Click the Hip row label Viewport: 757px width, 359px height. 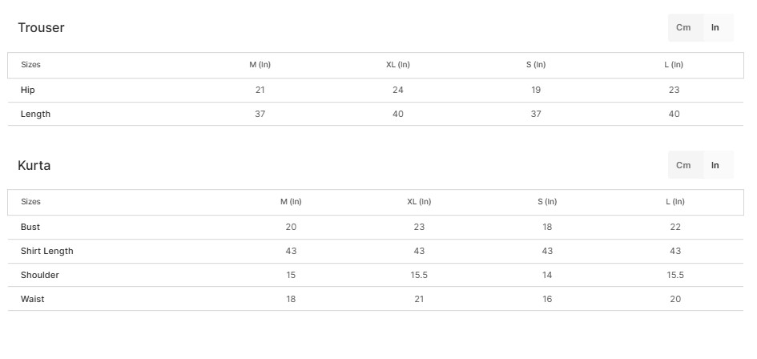pos(28,90)
